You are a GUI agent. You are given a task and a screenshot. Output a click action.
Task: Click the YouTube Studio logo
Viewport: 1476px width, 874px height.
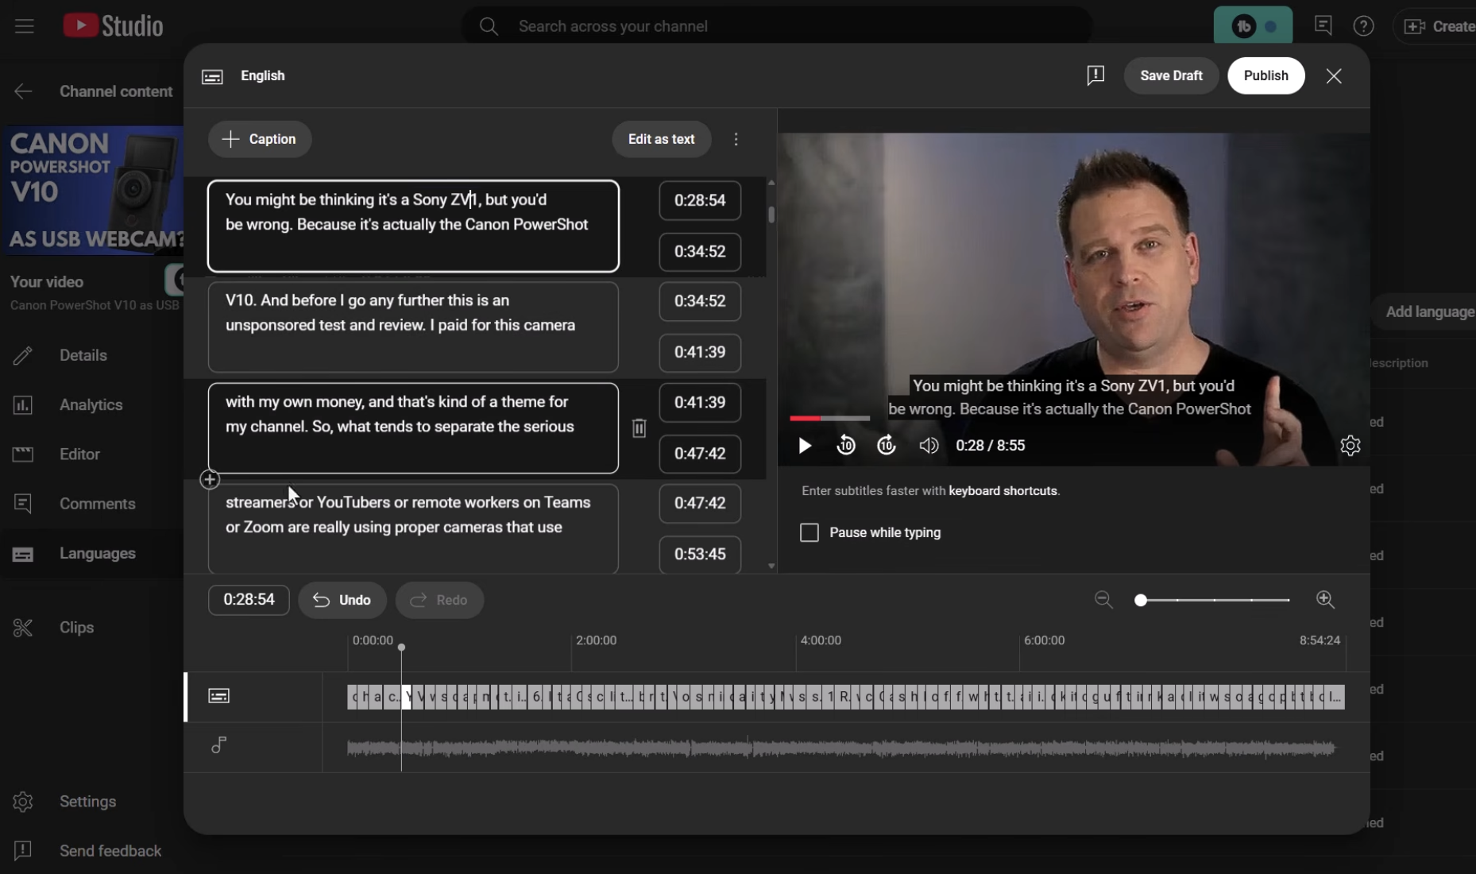tap(113, 26)
